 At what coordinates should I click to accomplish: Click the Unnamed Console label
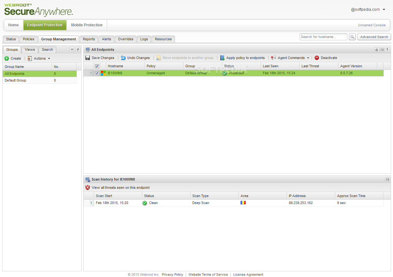pyautogui.click(x=372, y=25)
